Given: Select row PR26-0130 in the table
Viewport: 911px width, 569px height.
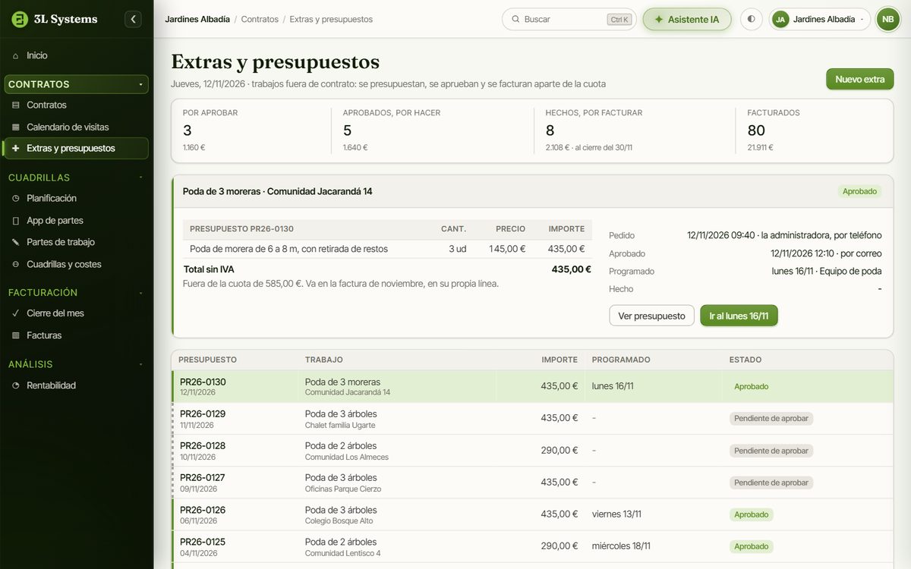Looking at the screenshot, I should 532,386.
